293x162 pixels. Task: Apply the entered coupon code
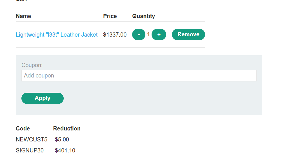tap(43, 98)
